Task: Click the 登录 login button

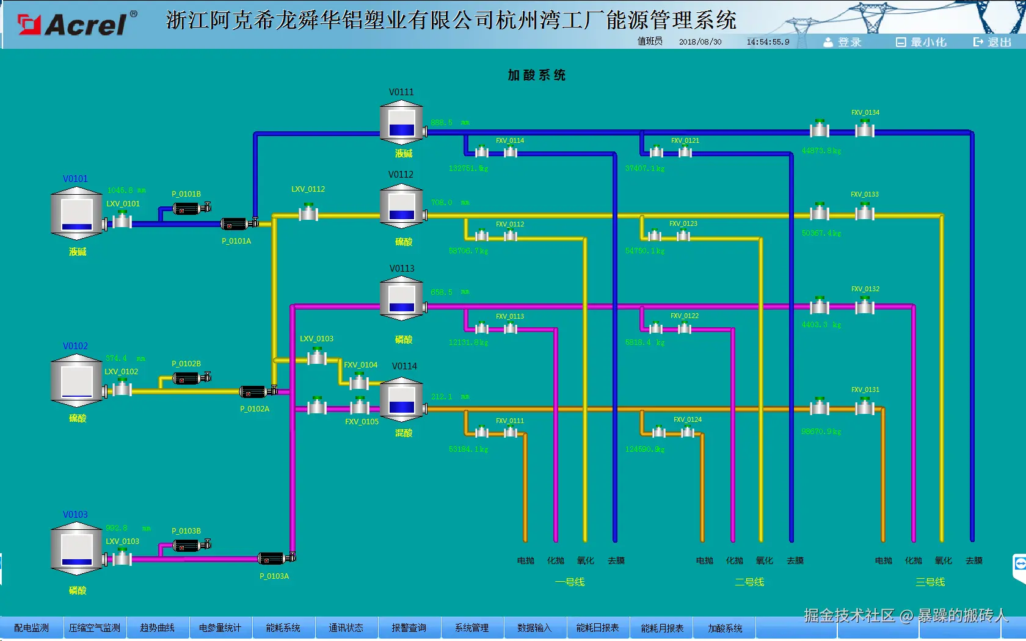Action: click(x=843, y=42)
